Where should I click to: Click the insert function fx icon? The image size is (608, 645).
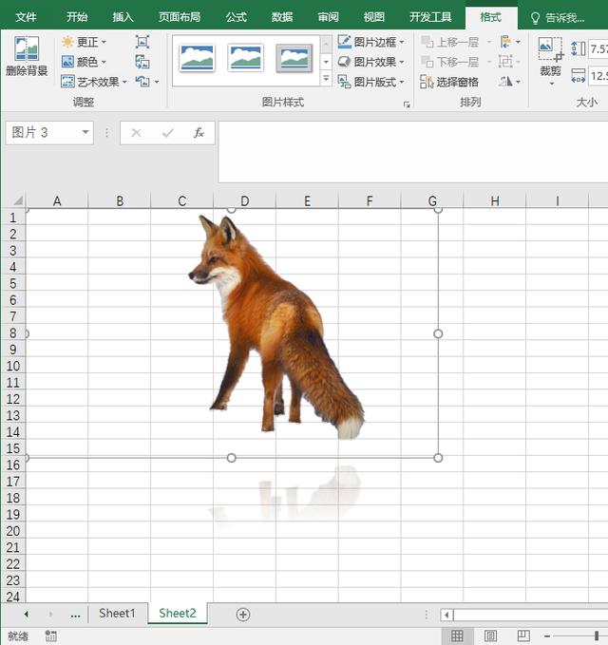pyautogui.click(x=199, y=133)
